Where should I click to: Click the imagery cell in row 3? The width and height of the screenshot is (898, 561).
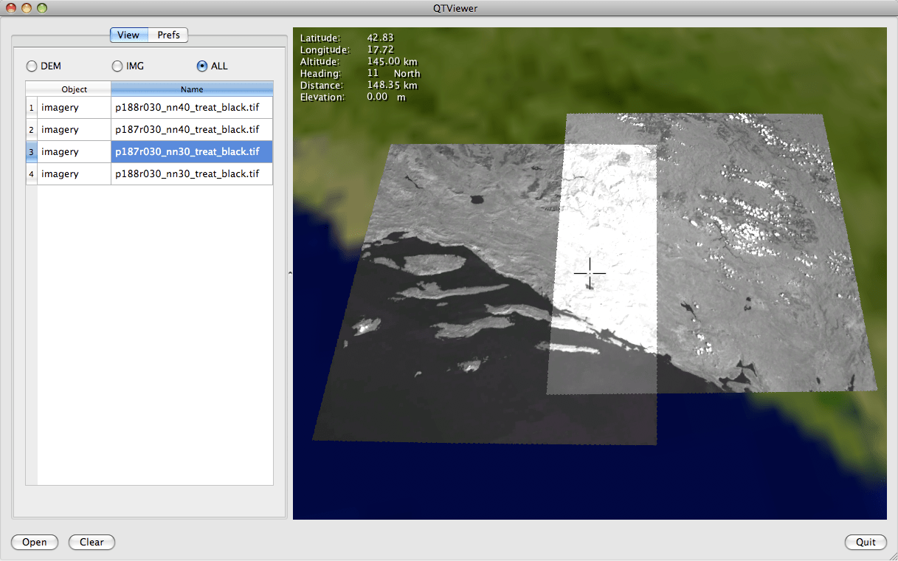pos(74,151)
